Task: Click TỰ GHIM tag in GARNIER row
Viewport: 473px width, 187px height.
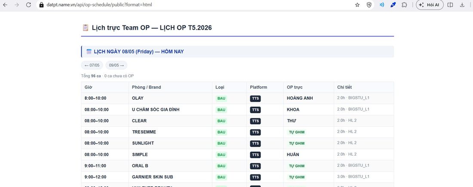Action: coord(297,177)
